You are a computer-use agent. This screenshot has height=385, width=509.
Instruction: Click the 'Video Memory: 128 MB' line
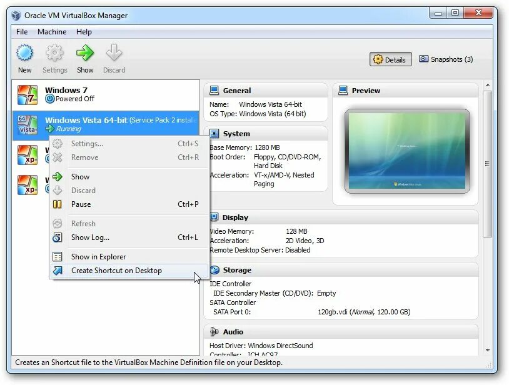click(x=258, y=231)
